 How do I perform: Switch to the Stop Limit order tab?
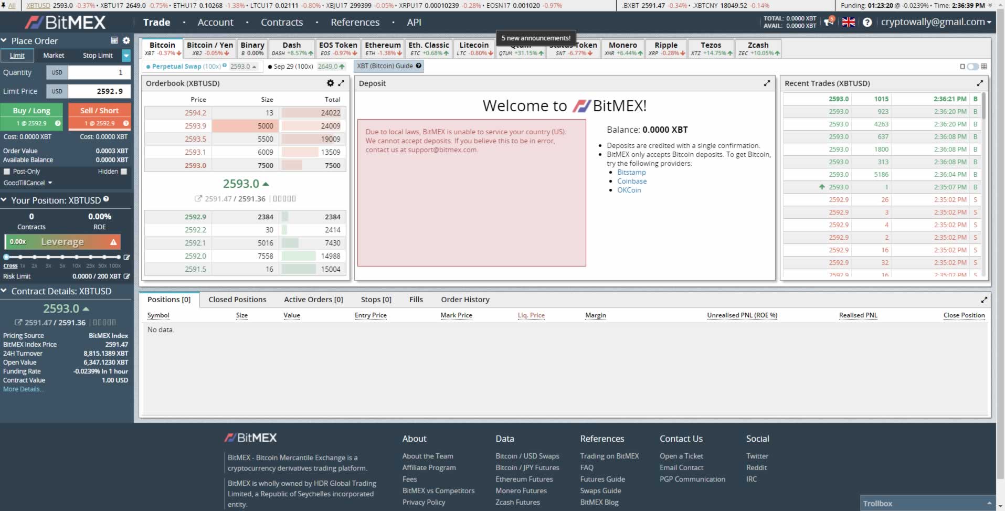[x=98, y=55]
